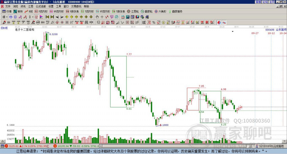Select the hand pan tool
Viewport: 287px width, 154px height.
coord(97,17)
